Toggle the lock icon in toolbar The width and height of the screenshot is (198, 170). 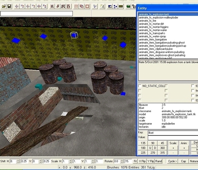[134, 6]
